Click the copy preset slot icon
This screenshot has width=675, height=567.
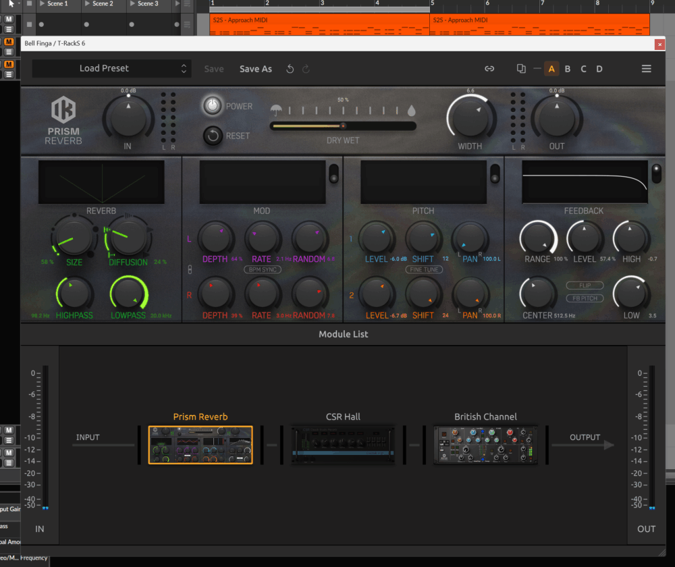(521, 69)
